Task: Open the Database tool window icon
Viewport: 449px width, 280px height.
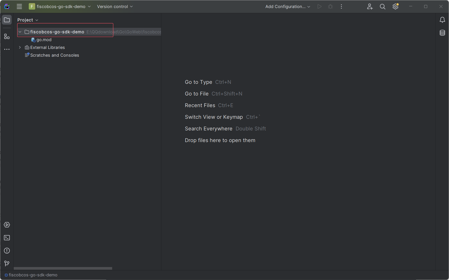Action: 442,33
